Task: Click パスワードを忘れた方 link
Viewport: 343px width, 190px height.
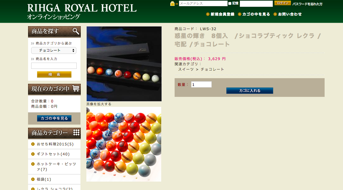Action: click(x=307, y=4)
